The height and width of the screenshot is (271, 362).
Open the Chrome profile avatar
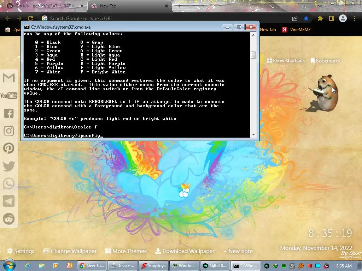point(343,18)
